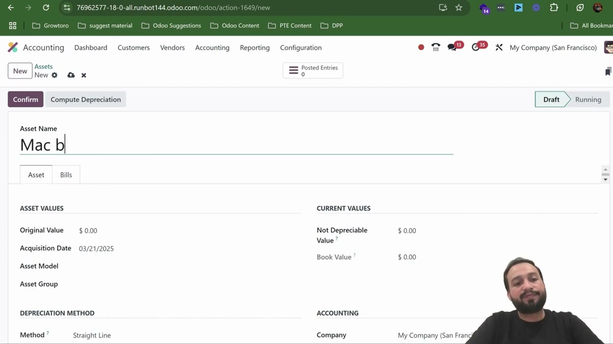Open the actions gear icon next to New
Viewport: 613px width, 344px height.
[54, 75]
